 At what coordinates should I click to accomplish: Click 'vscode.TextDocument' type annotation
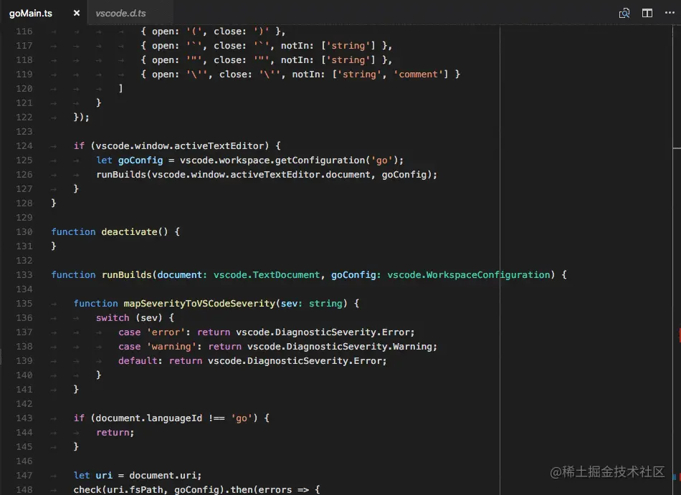[x=267, y=274]
